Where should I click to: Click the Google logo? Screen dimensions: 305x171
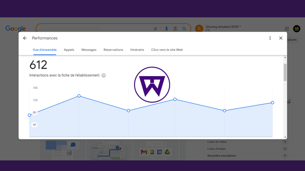(x=16, y=29)
